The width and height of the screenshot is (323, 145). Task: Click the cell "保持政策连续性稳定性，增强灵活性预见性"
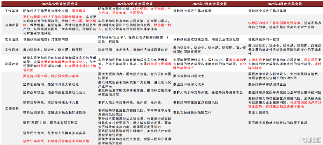(x=206, y=39)
